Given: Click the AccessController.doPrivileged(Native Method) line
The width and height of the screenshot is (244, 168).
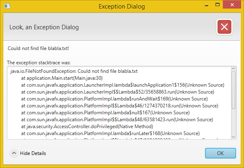Looking at the screenshot, I should 87,127.
